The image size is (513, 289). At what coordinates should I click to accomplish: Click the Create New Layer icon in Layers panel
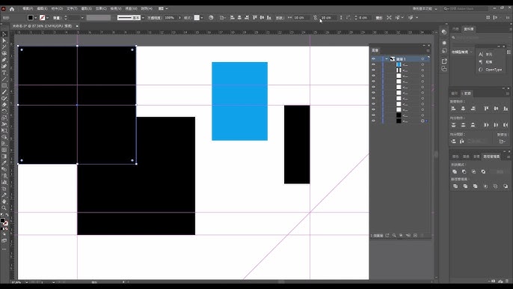416,235
